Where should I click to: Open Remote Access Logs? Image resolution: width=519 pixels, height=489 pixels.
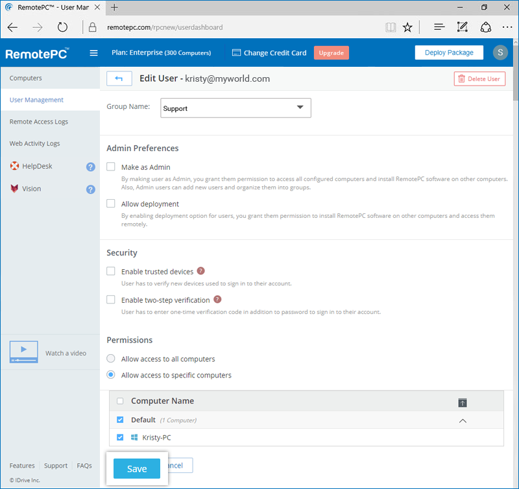pyautogui.click(x=39, y=122)
